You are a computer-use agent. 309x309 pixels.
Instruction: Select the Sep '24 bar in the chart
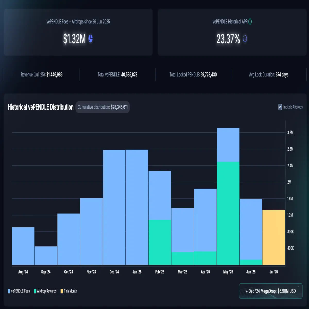(x=46, y=255)
